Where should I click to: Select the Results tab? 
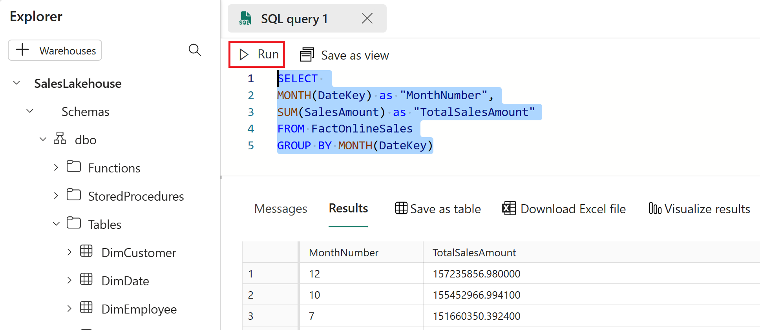coord(348,209)
